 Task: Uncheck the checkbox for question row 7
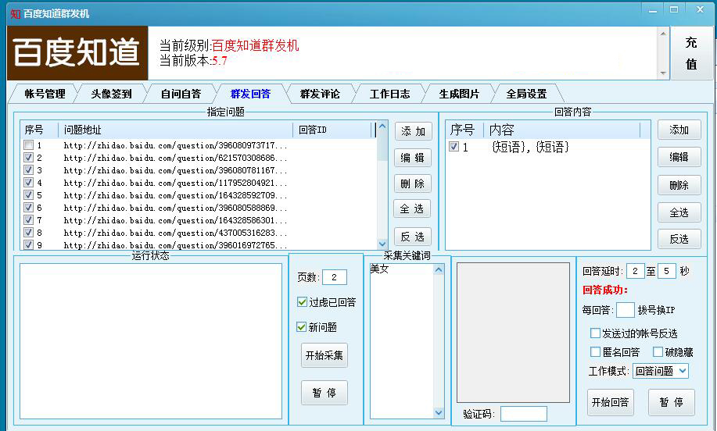click(x=28, y=220)
